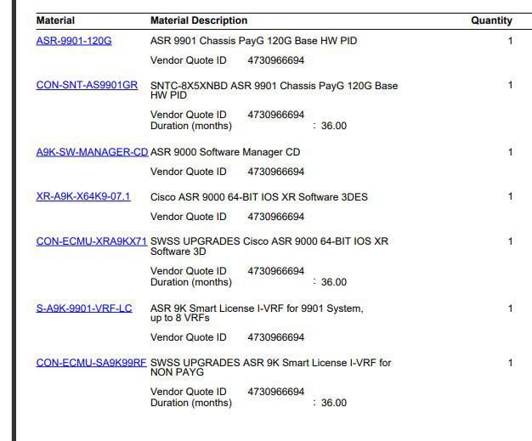Open the CON-ECMU-XRA9KX71 material link
Image resolution: width=532 pixels, height=441 pixels.
(91, 241)
